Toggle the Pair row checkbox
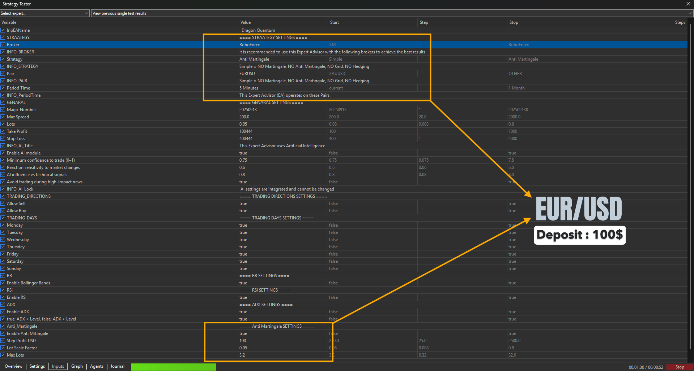694x371 pixels. tap(3, 74)
